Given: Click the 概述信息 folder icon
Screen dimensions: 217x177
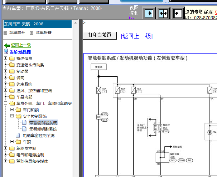Looking at the screenshot, I should tap(12, 58).
